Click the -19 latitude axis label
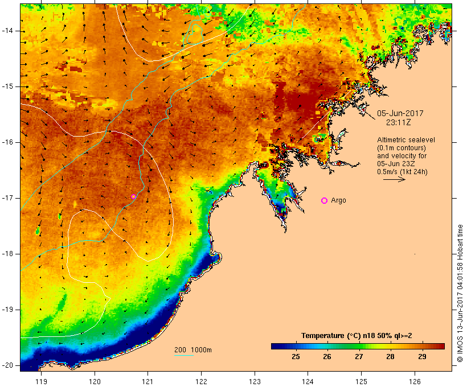The height and width of the screenshot is (387, 467). click(x=7, y=310)
